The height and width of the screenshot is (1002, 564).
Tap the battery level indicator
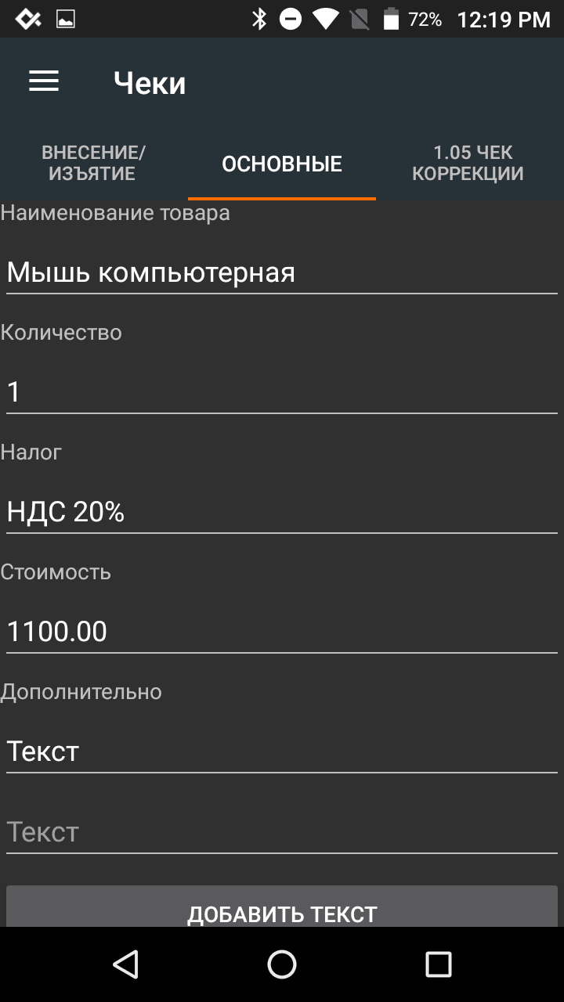point(390,19)
